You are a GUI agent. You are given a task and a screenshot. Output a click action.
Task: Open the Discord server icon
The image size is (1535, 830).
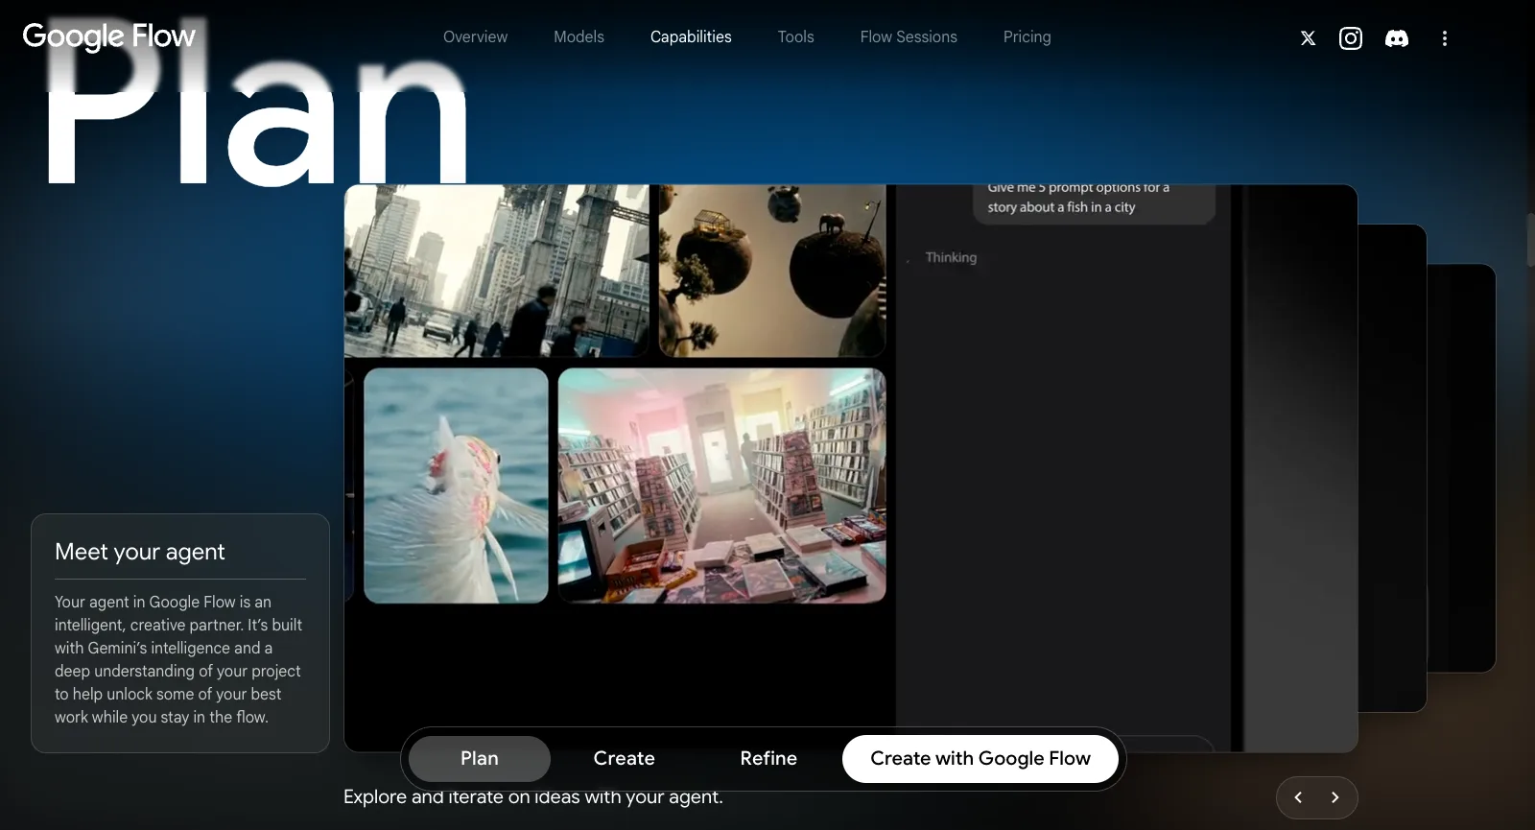1397,38
